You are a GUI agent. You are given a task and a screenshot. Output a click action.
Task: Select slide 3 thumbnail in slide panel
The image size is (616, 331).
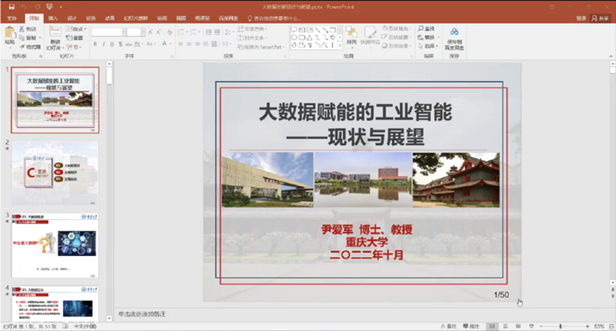pyautogui.click(x=55, y=245)
